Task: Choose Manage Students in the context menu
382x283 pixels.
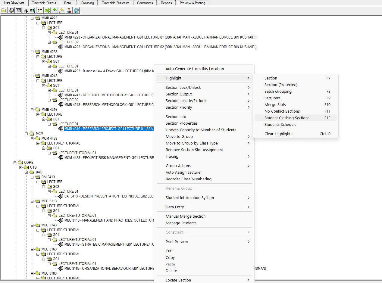Action: click(x=204, y=223)
